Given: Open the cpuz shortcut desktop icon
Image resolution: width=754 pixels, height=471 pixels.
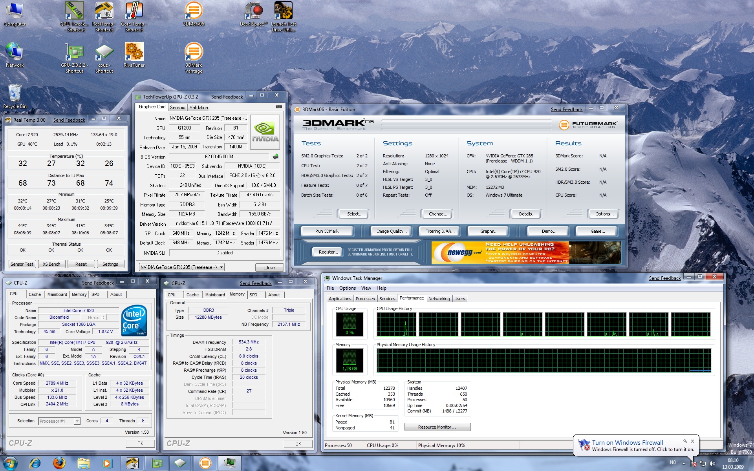Looking at the screenshot, I should 104,58.
